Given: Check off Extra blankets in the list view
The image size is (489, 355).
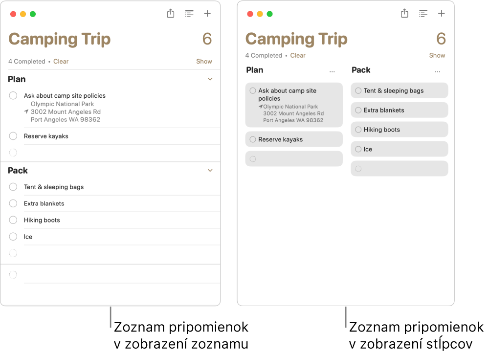Looking at the screenshot, I should coord(13,203).
